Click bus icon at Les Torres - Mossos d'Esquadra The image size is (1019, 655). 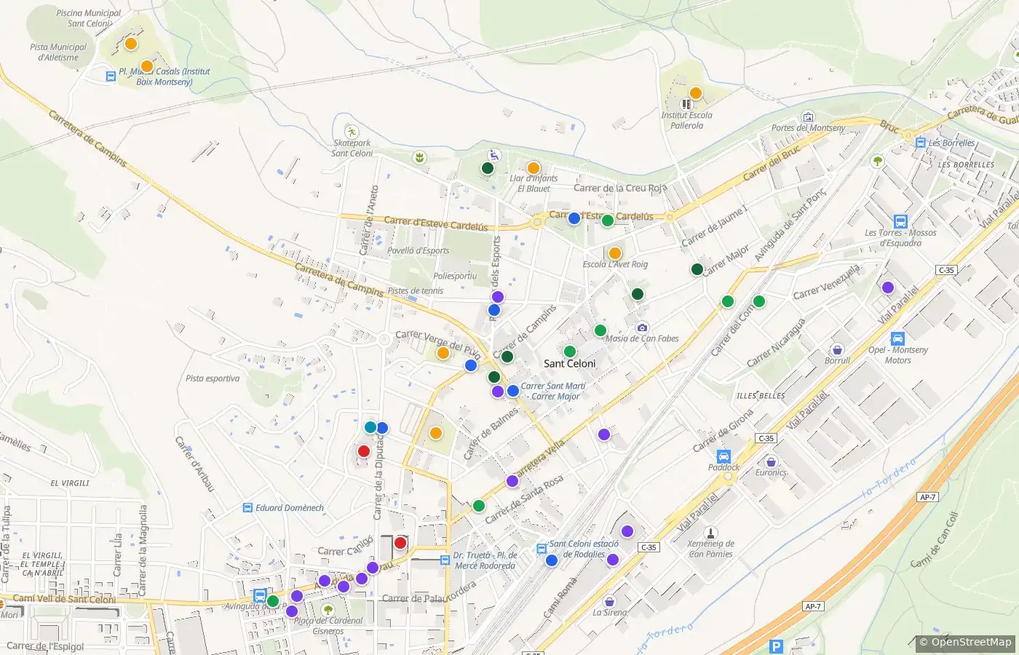(900, 221)
